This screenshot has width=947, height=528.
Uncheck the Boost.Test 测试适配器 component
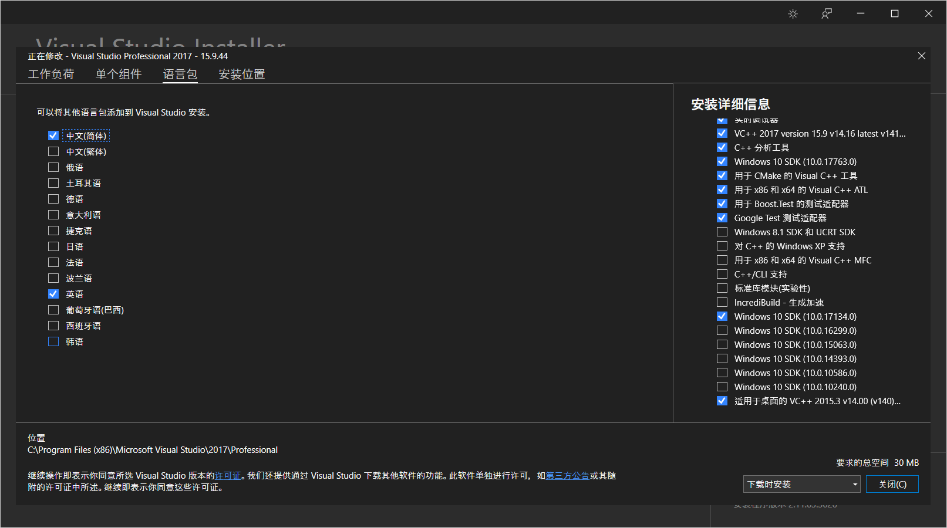coord(722,204)
